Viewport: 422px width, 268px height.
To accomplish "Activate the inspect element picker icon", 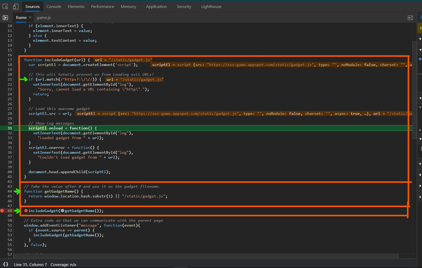I will point(5,6).
